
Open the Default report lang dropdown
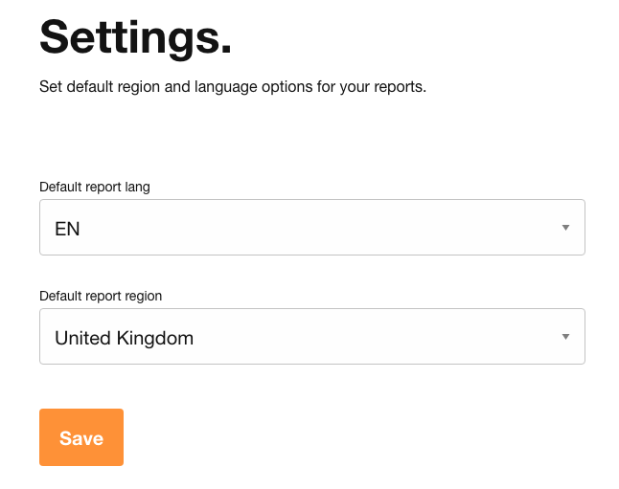pyautogui.click(x=311, y=228)
